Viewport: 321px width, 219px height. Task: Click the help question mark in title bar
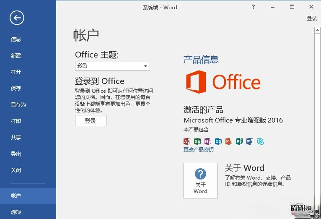pos(253,7)
